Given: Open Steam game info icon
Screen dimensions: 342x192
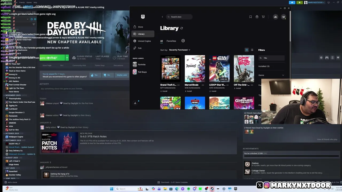Looking at the screenshot, I should click(332, 58).
